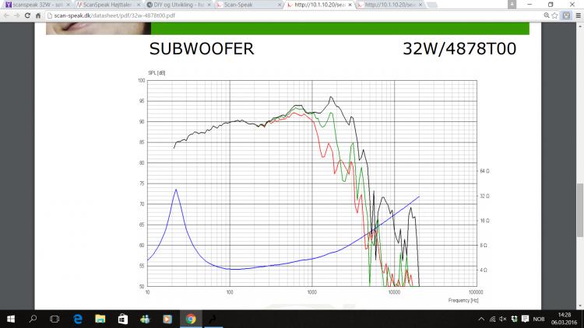Switch to the 'DIY og Utvikling' tab
Viewport: 584px width, 328px height.
(178, 5)
